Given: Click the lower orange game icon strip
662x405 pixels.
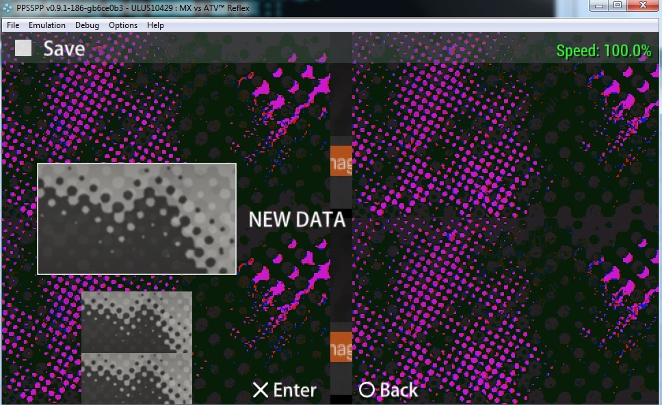Looking at the screenshot, I should (341, 346).
